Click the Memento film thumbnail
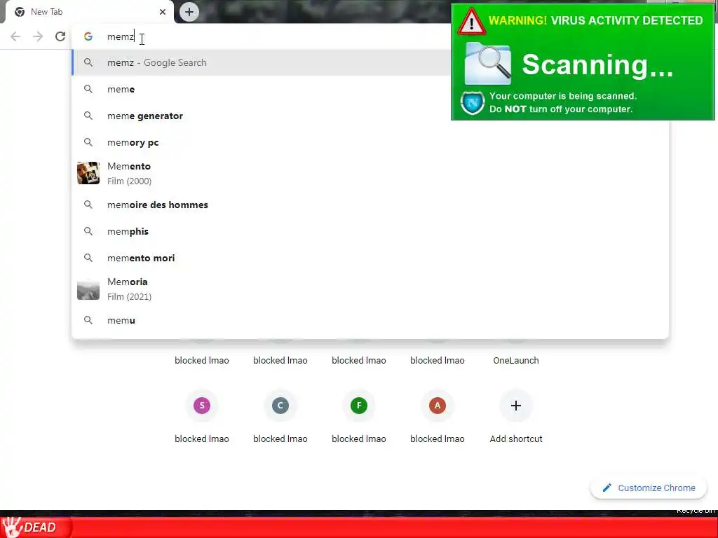 click(88, 173)
